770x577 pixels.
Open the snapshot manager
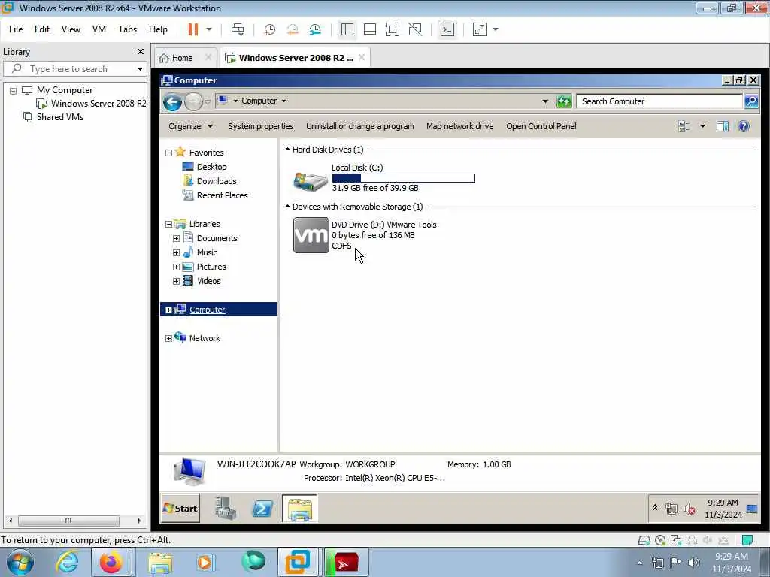(315, 29)
